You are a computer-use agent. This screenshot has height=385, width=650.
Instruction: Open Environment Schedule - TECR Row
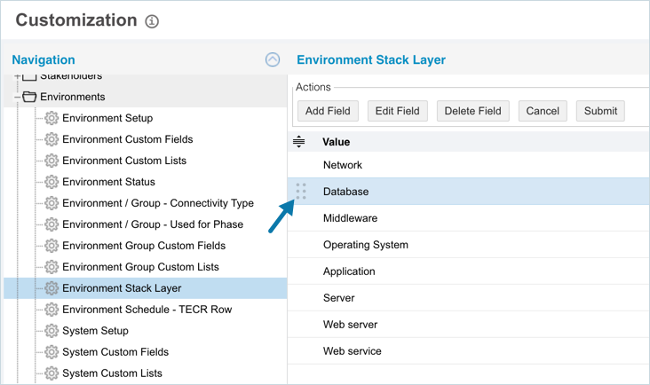[147, 310]
